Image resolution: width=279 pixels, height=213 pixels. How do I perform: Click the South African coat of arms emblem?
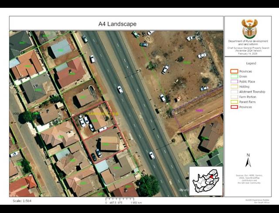coord(249,28)
